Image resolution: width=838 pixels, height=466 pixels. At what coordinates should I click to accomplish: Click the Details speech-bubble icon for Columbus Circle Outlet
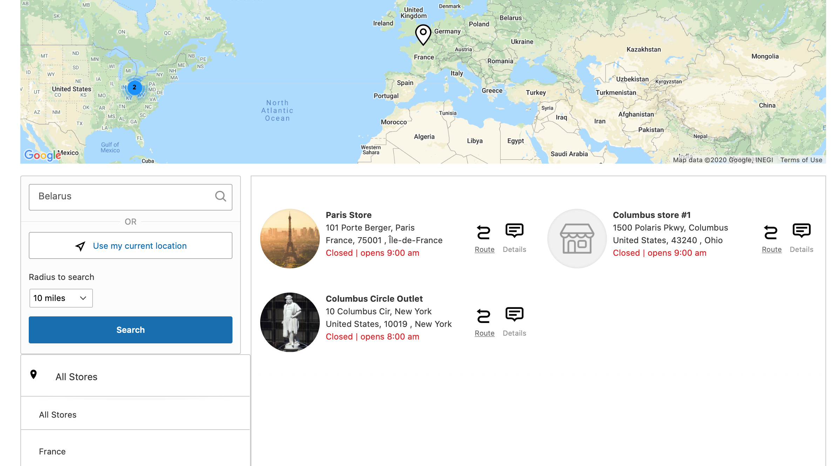tap(514, 314)
